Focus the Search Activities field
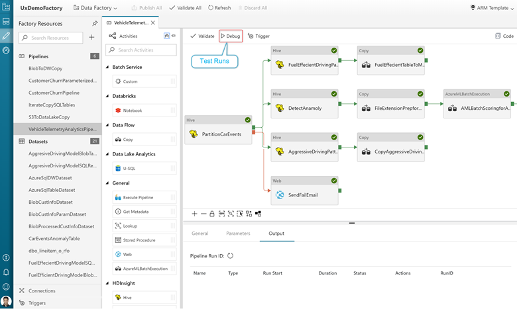The height and width of the screenshot is (309, 517). point(141,50)
